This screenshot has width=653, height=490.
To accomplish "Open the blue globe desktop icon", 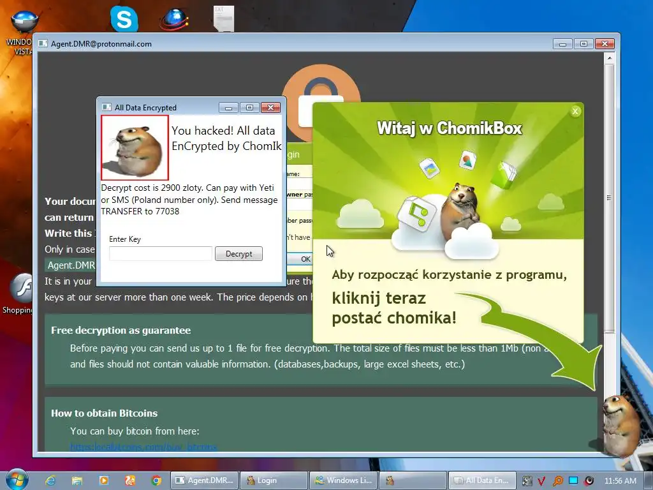I will tap(174, 19).
